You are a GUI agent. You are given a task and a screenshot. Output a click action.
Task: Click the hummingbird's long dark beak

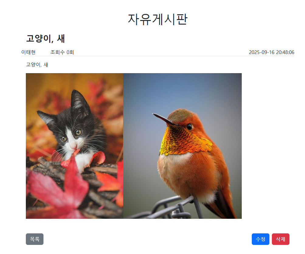click(x=164, y=119)
